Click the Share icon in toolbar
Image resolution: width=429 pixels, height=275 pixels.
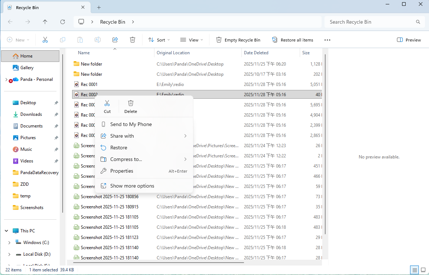tap(115, 40)
